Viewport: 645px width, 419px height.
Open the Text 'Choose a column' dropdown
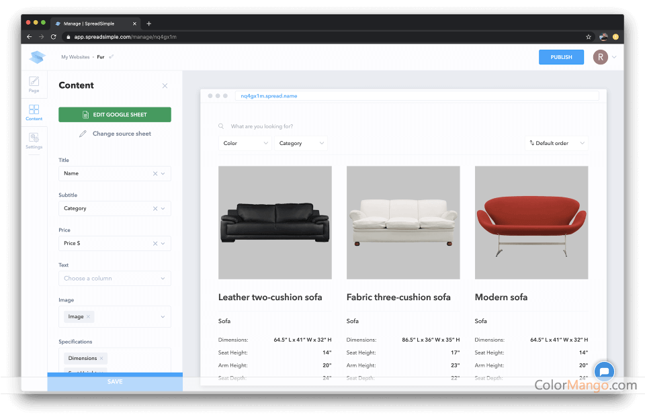[x=115, y=279]
